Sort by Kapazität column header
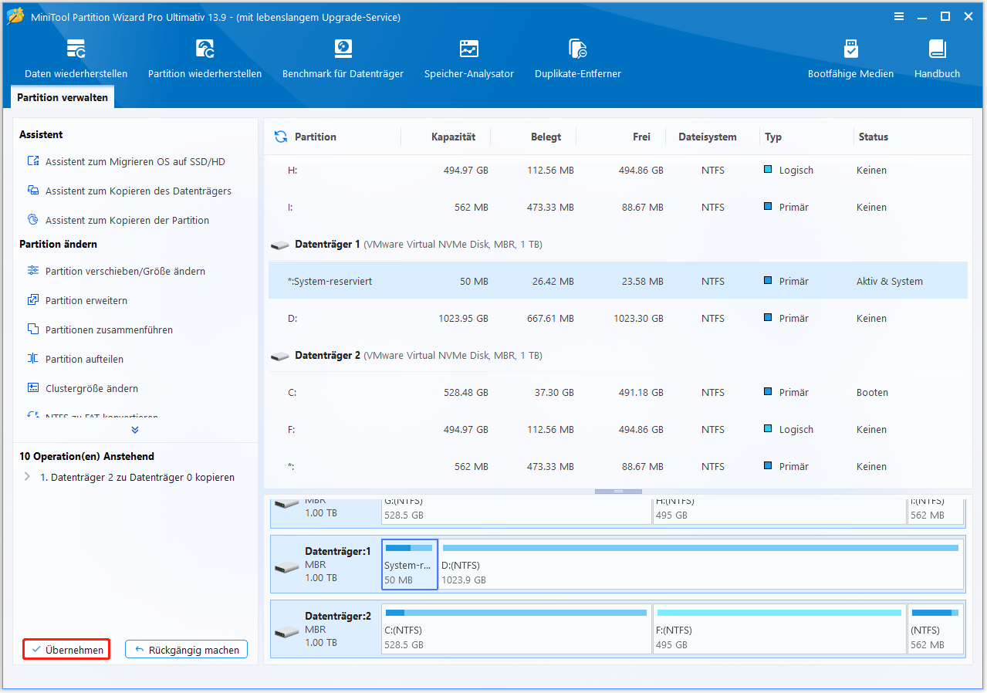This screenshot has width=987, height=693. click(453, 137)
